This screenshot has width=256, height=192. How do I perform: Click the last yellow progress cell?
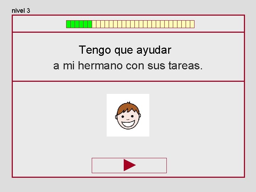(x=192, y=24)
